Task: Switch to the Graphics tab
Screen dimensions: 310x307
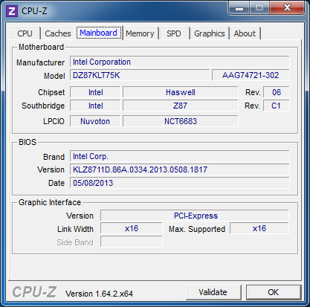Action: [x=210, y=33]
